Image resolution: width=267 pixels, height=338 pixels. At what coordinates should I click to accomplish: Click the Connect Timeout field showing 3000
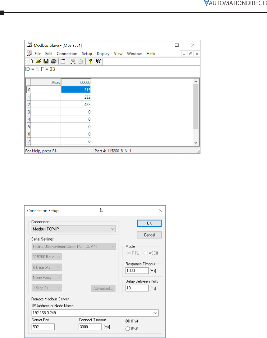90,327
